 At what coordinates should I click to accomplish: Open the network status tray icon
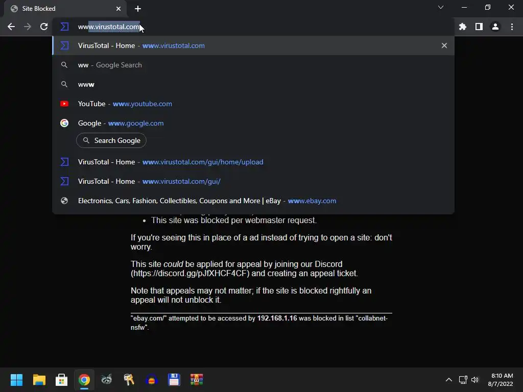463,380
